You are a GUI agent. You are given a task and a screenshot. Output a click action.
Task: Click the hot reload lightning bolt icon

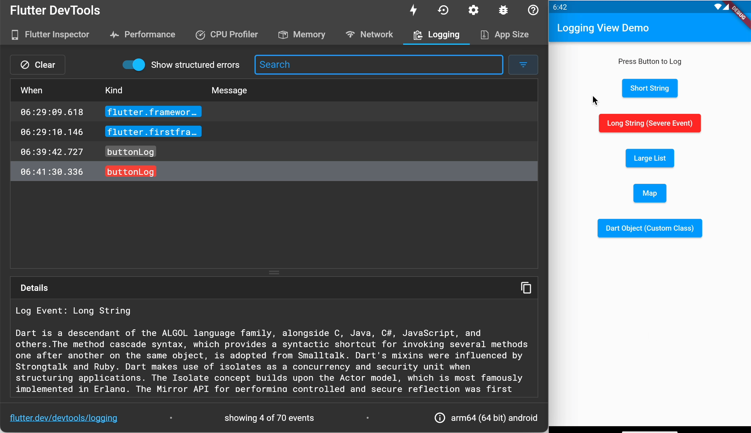pyautogui.click(x=413, y=10)
